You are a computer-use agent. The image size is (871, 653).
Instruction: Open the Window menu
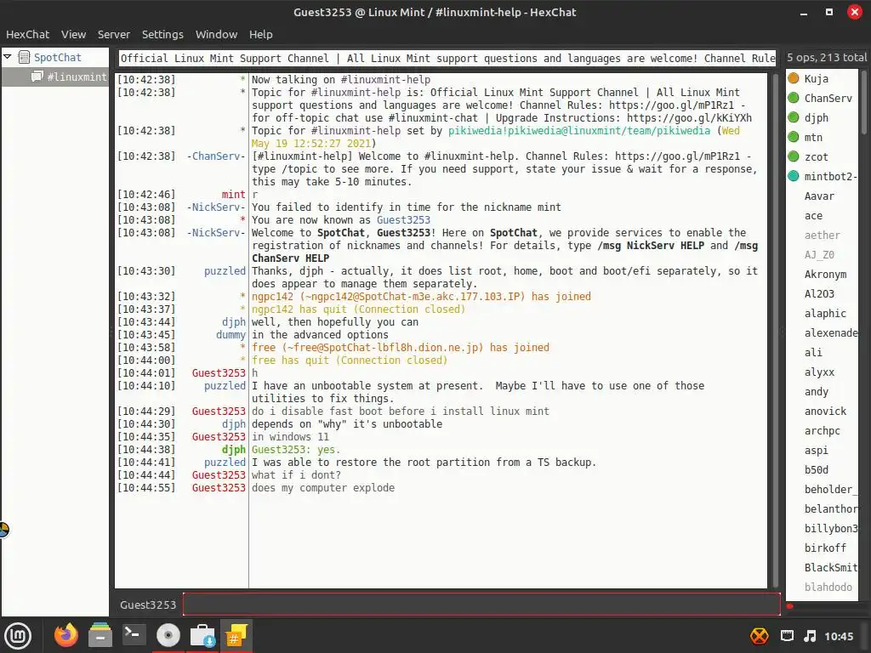point(216,34)
